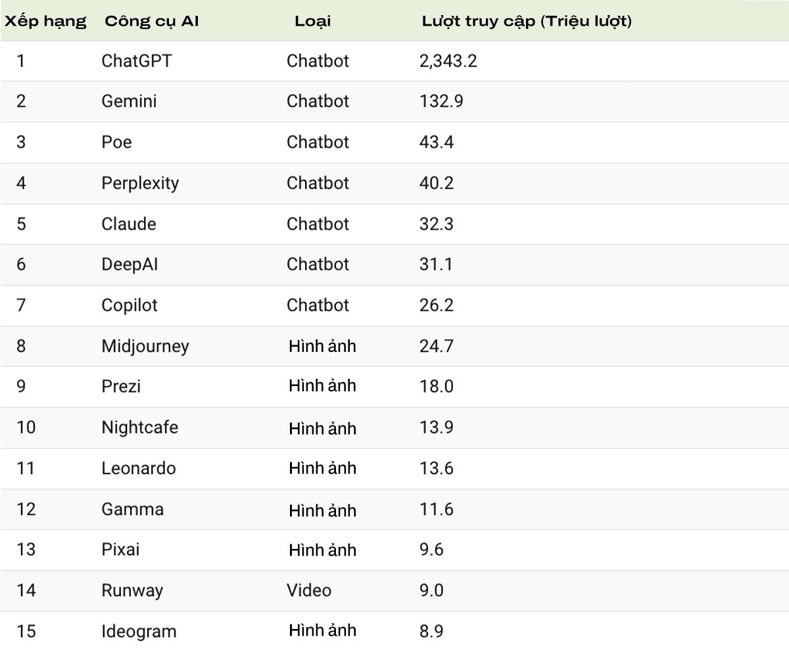
Task: Click the "Xếp hạng" column header
Action: (45, 21)
